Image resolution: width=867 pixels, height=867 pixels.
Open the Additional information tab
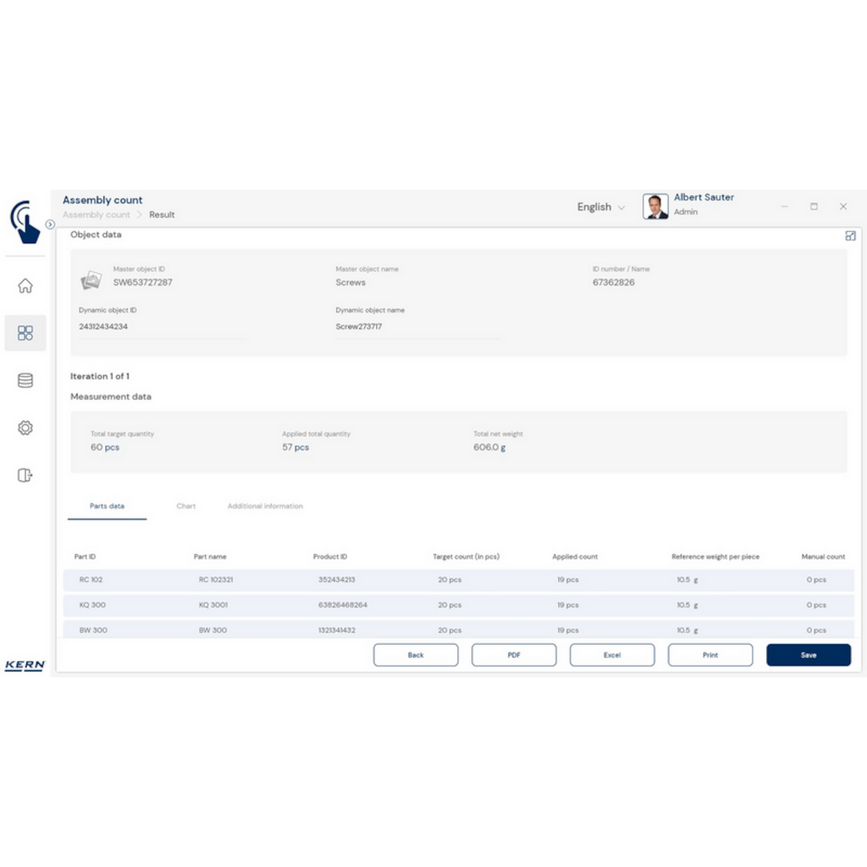pos(265,506)
